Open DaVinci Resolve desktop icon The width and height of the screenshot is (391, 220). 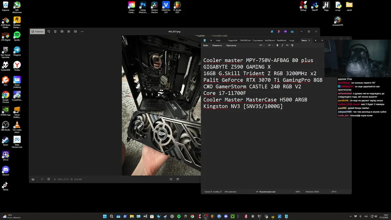tap(155, 7)
